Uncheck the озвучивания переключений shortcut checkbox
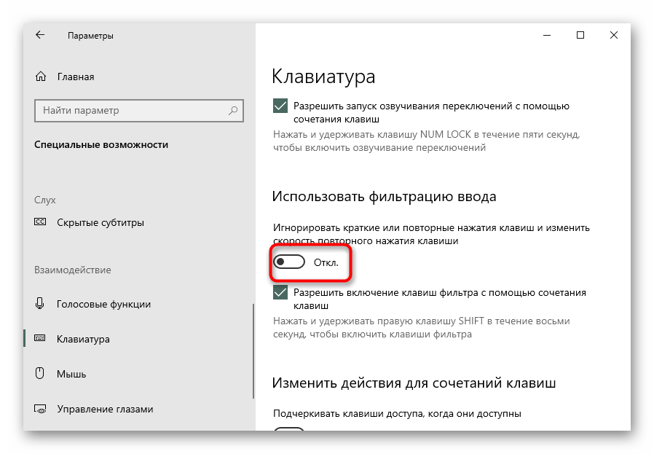 click(x=280, y=106)
